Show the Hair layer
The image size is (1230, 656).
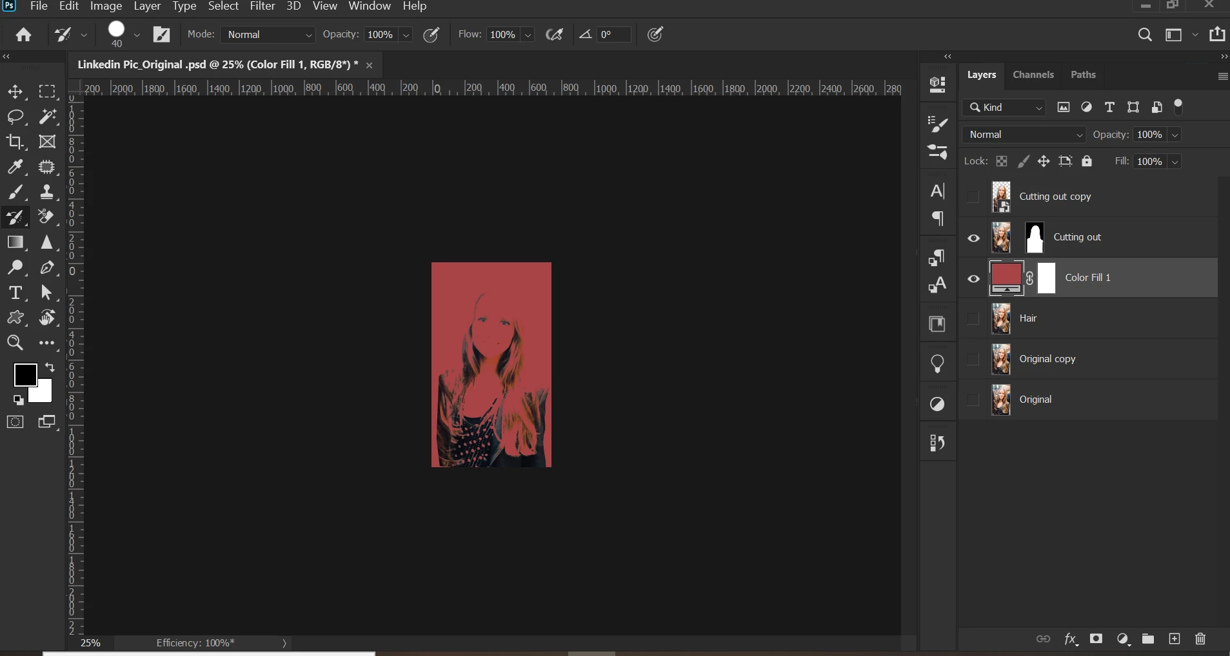coord(973,319)
